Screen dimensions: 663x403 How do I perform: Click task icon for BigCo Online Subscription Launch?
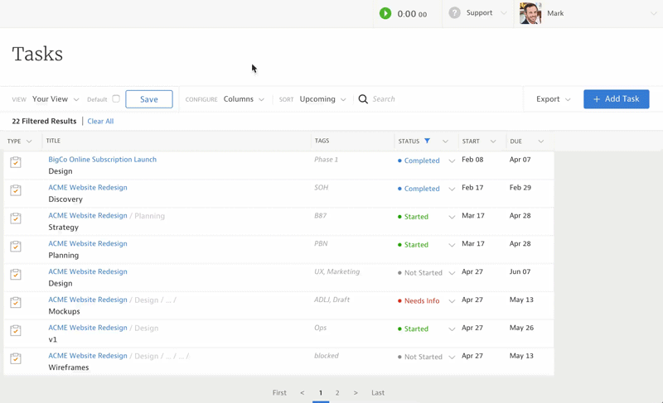[16, 162]
